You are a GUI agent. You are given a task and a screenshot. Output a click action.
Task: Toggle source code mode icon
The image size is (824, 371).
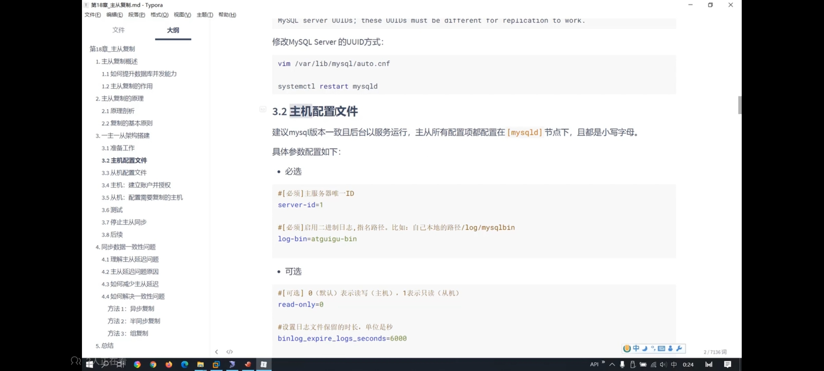[229, 352]
